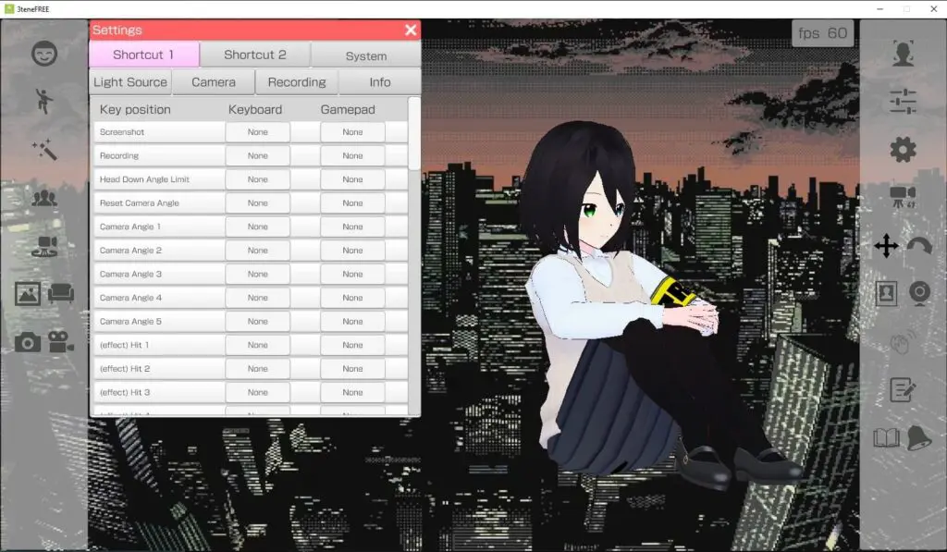
Task: Set Gamepad shortcut for Camera Angle 1
Action: pos(352,227)
